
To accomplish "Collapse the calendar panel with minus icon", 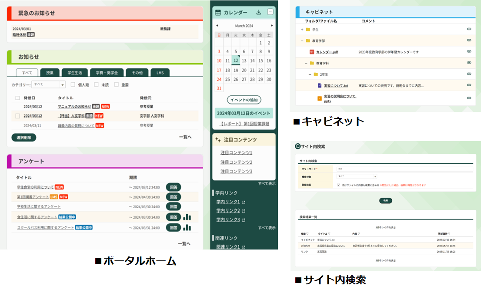I will [270, 12].
